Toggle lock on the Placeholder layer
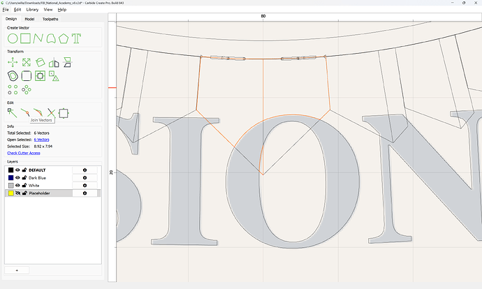482x289 pixels. tap(24, 193)
